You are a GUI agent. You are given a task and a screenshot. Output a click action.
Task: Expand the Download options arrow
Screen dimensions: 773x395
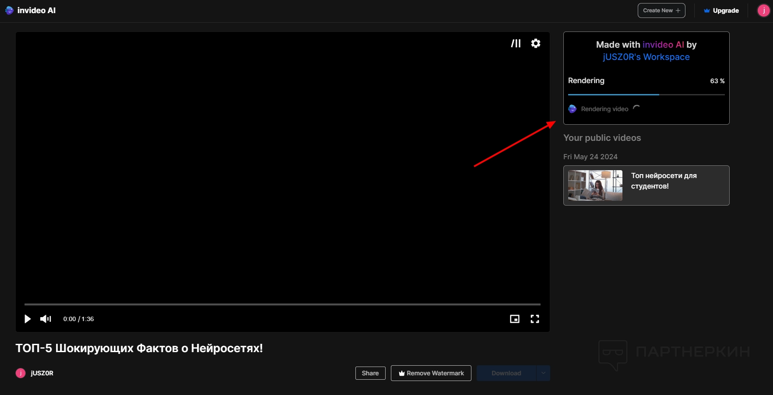[x=543, y=373]
